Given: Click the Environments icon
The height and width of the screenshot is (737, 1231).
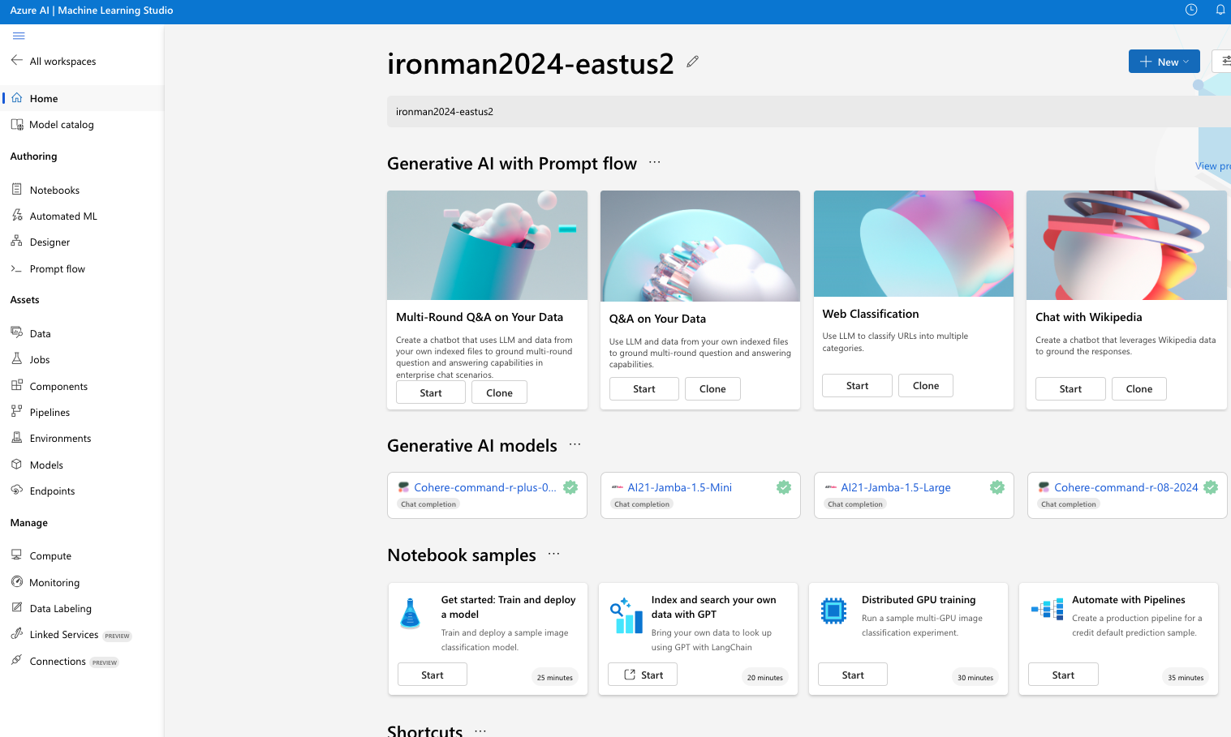Looking at the screenshot, I should point(17,438).
